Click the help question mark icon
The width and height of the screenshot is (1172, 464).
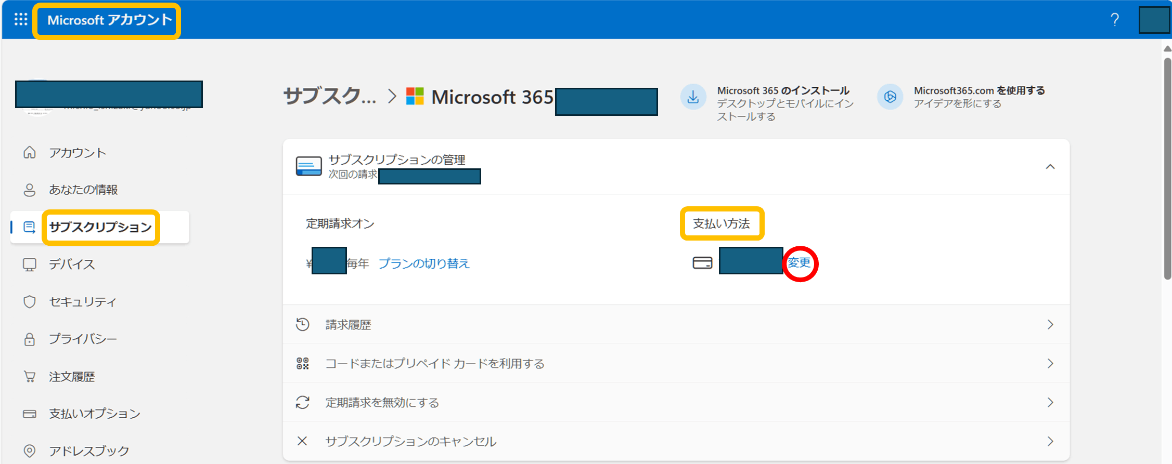1115,20
